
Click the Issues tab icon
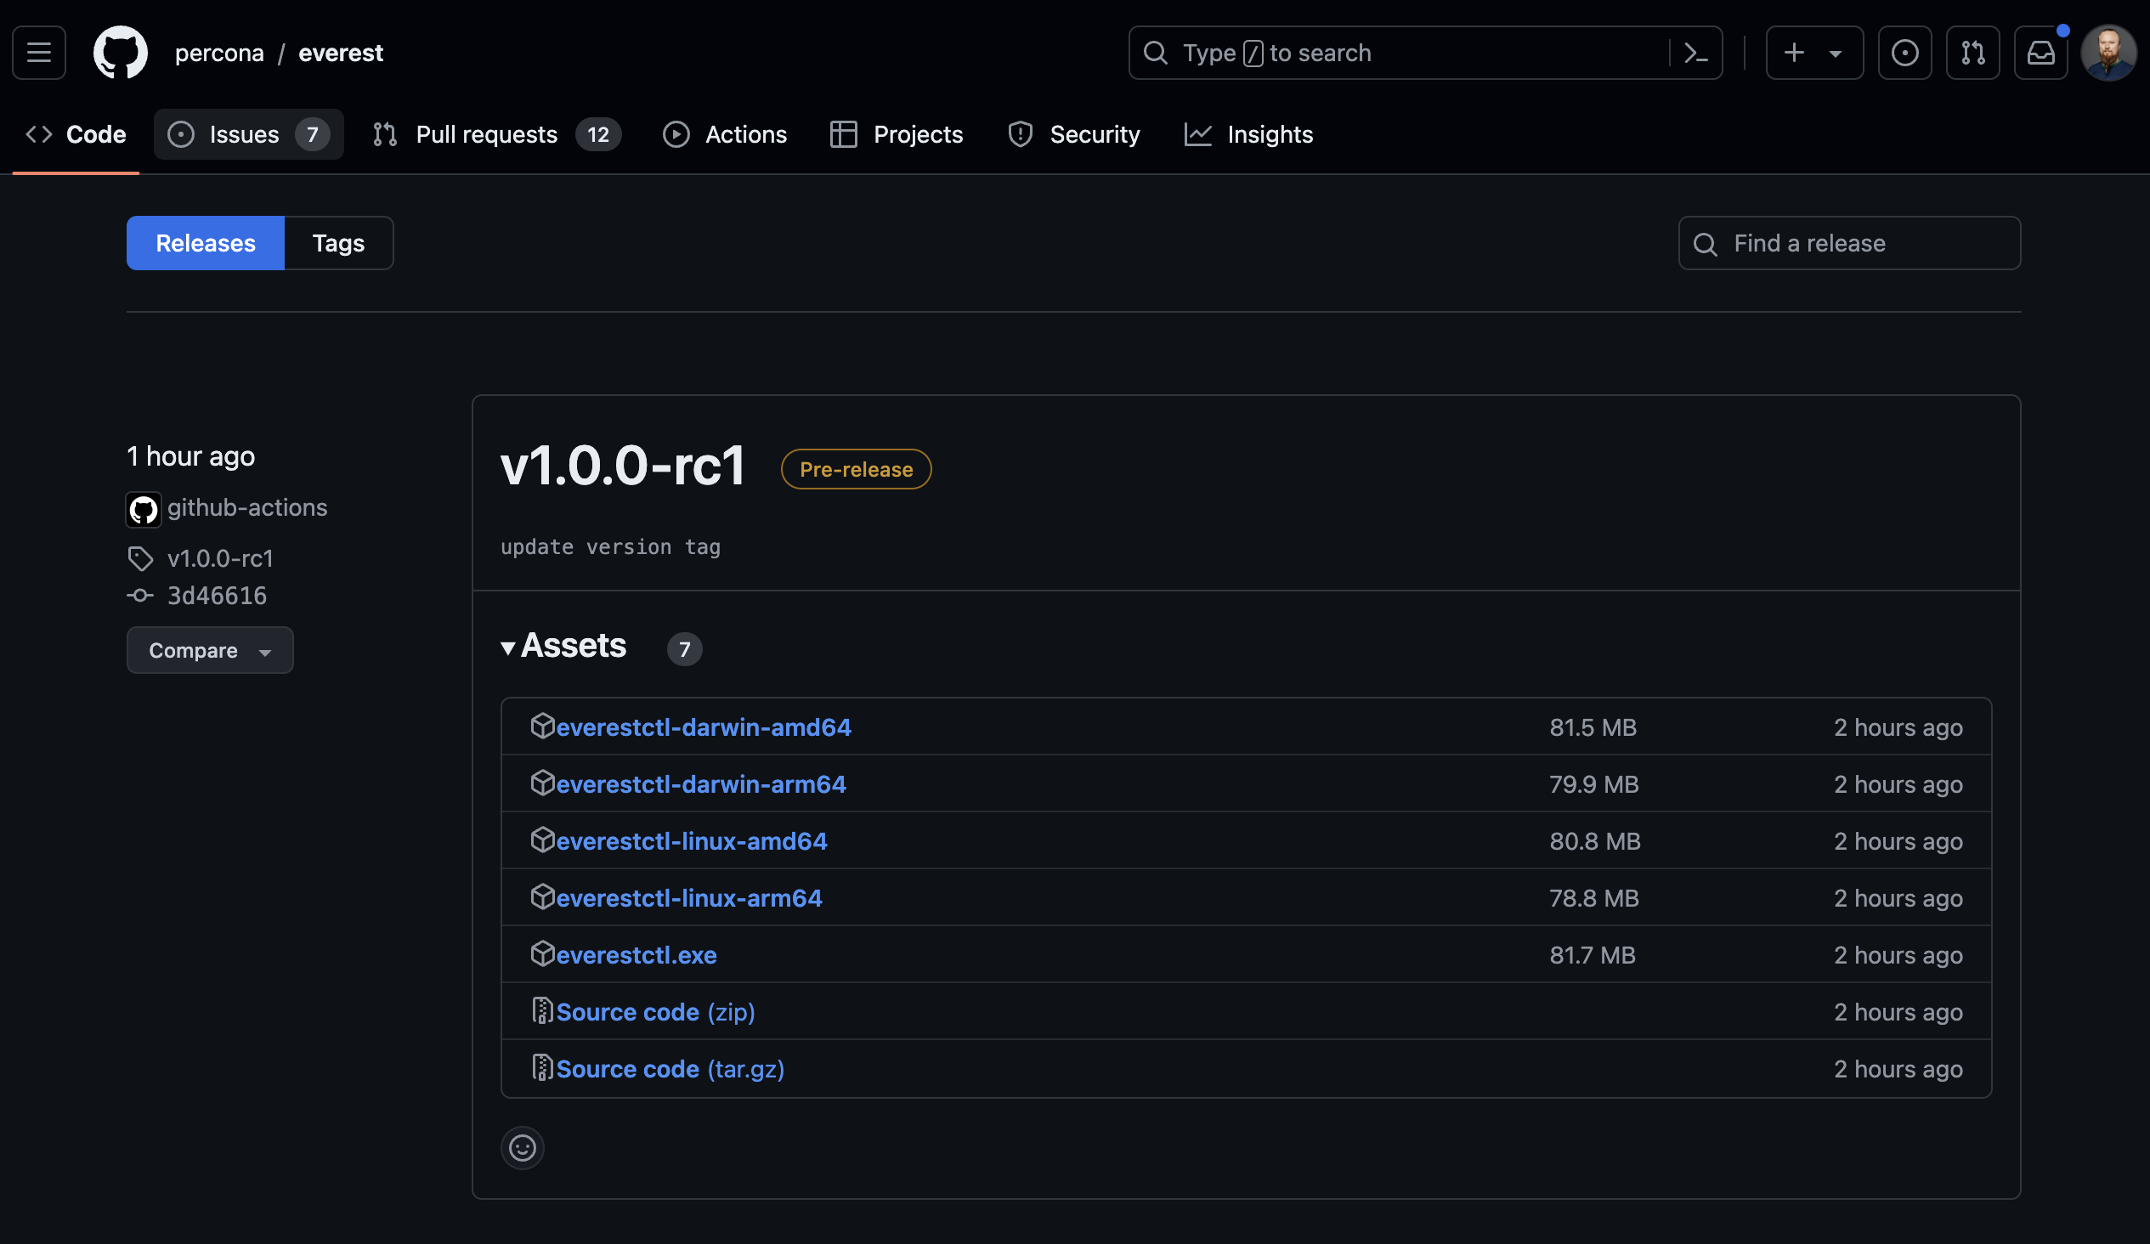click(181, 133)
